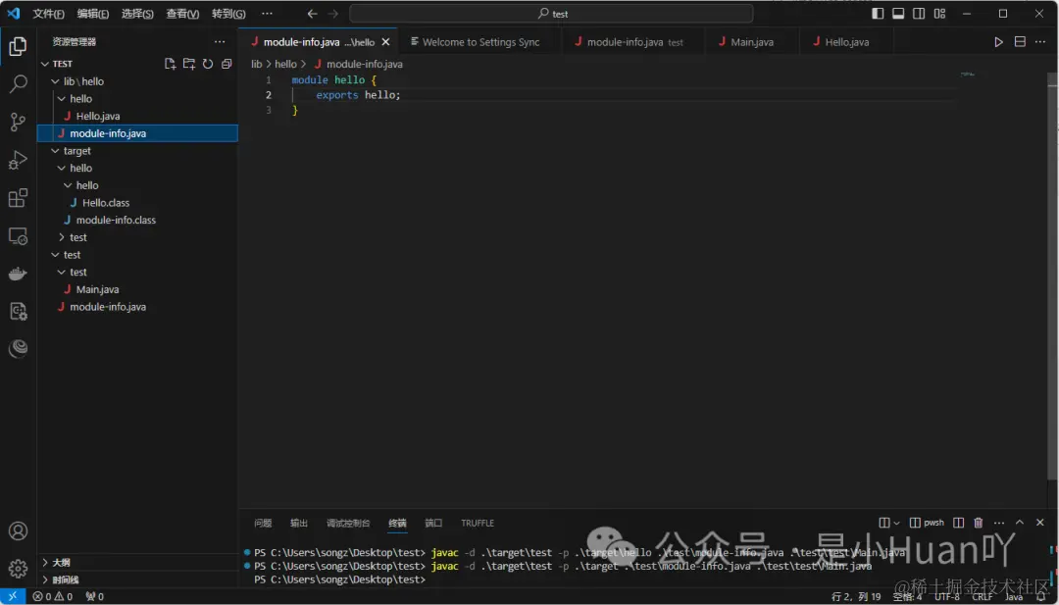The image size is (1059, 605).
Task: Toggle primary side bar visibility
Action: 878,14
